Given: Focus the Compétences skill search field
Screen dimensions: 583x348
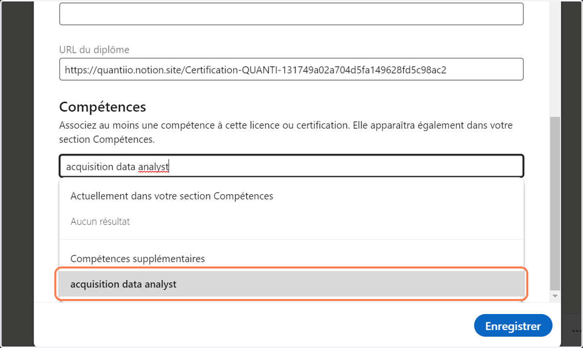Looking at the screenshot, I should click(291, 166).
